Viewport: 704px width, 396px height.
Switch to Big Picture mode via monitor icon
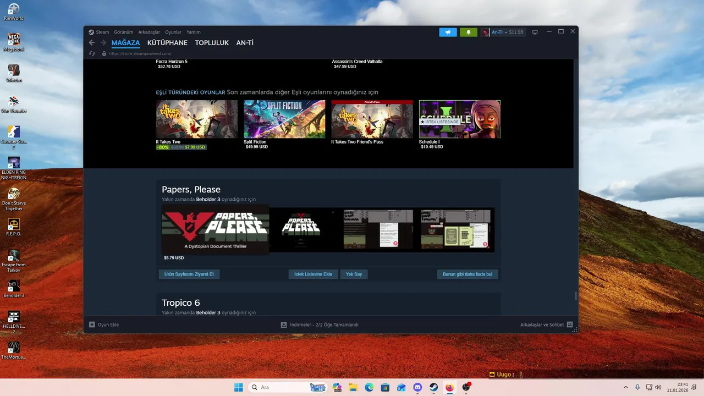pyautogui.click(x=535, y=32)
